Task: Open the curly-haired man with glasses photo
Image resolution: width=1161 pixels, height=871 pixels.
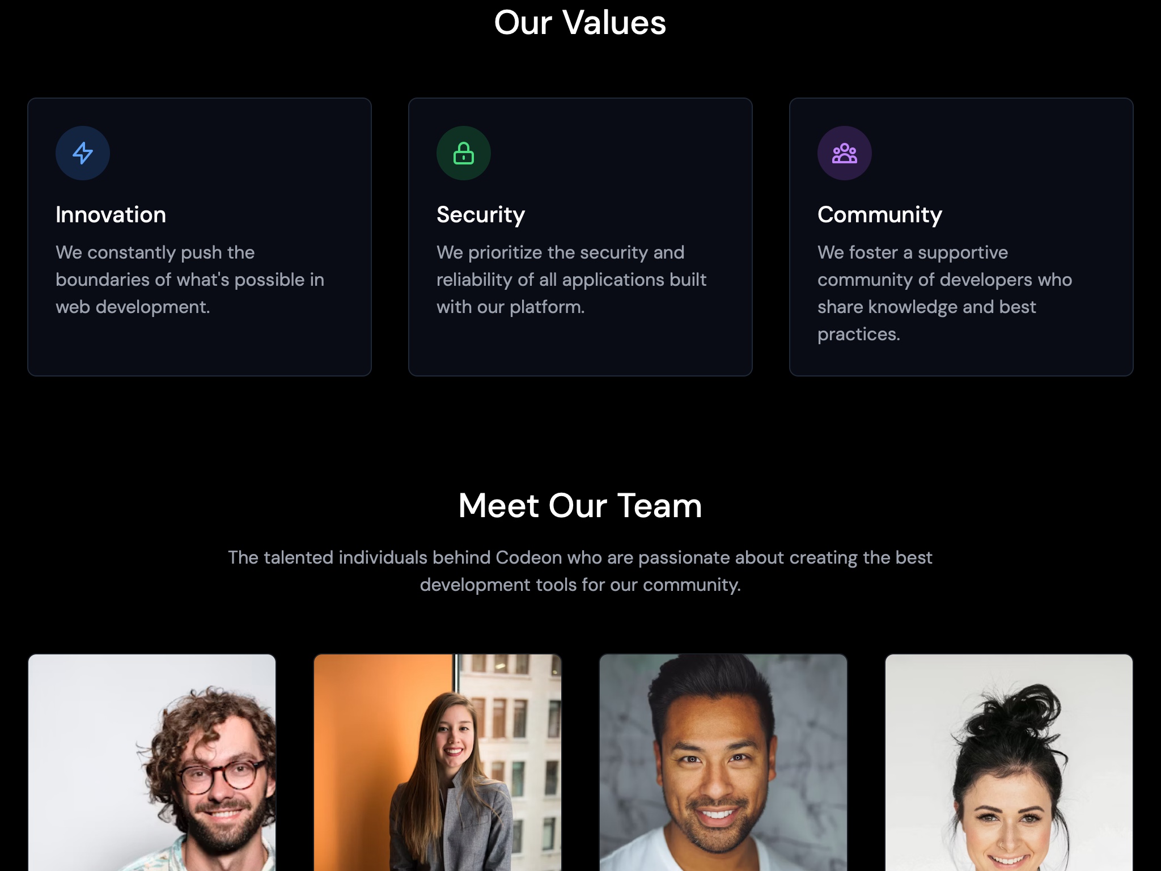Action: pyautogui.click(x=152, y=763)
